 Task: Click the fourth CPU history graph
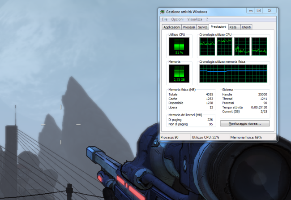pyautogui.click(x=259, y=47)
